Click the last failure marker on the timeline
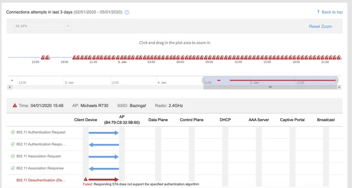The image size is (352, 188). pyautogui.click(x=339, y=57)
